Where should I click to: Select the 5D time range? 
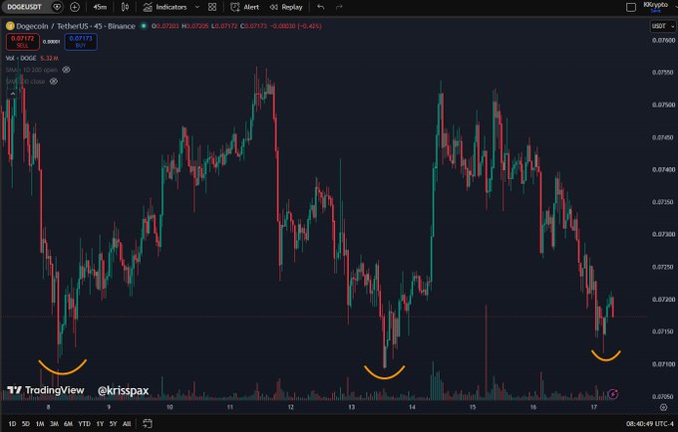click(x=26, y=424)
